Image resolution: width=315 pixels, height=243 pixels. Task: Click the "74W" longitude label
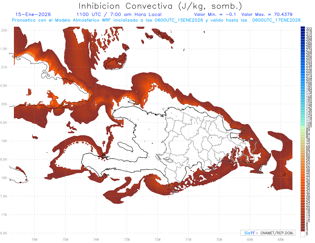coord(96,239)
